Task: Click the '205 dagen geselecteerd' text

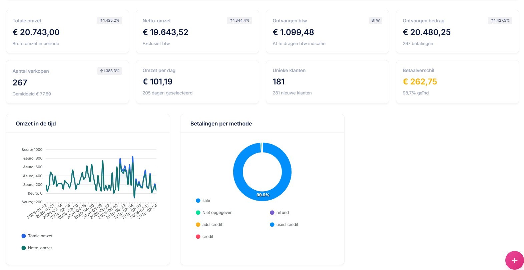Action: 167,93
